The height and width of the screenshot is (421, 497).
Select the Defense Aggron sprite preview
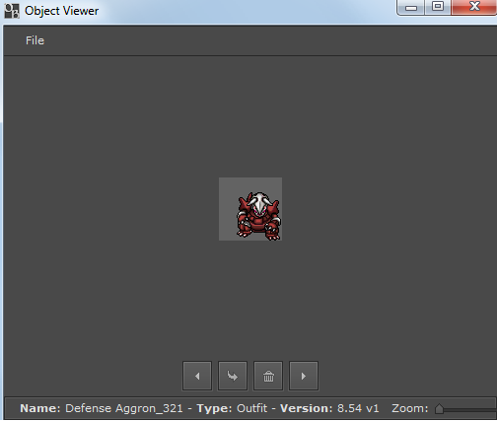click(250, 209)
